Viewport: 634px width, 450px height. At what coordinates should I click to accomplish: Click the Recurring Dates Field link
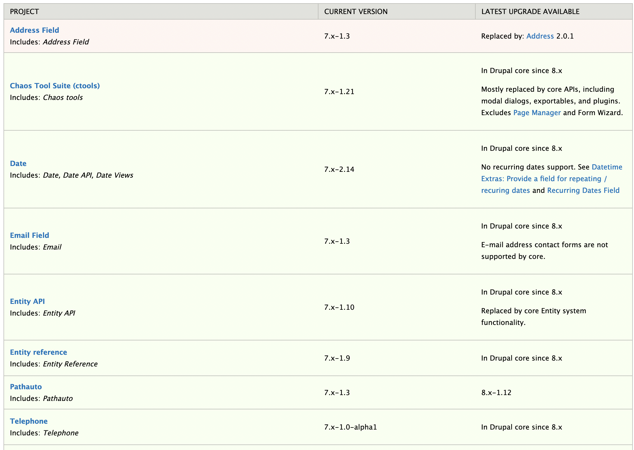click(x=583, y=190)
